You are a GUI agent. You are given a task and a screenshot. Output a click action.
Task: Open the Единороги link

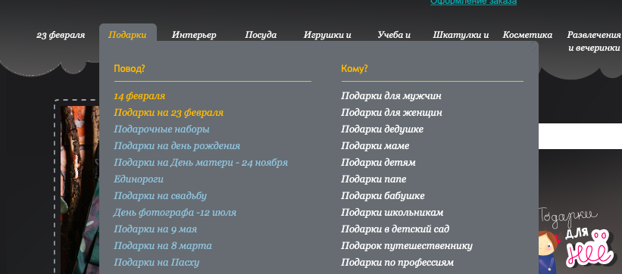pyautogui.click(x=139, y=179)
